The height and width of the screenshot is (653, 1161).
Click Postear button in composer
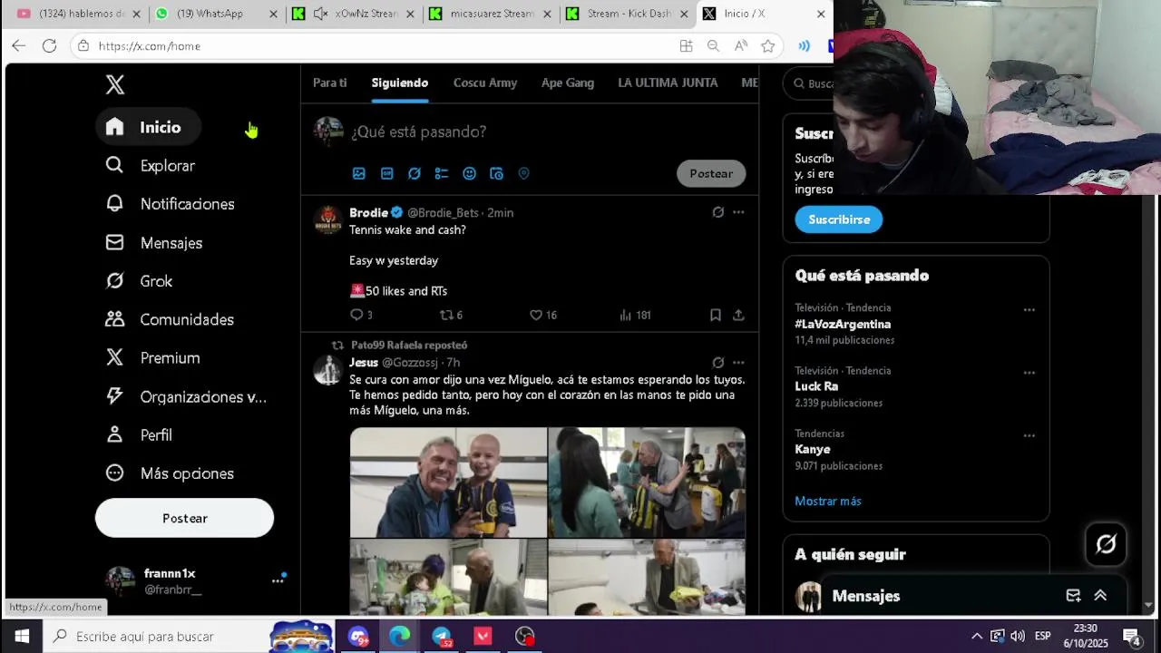pos(711,173)
